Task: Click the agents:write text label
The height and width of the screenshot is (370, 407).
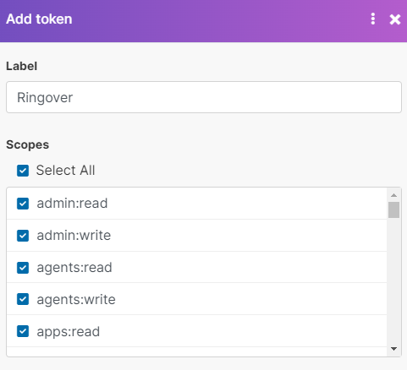Action: pyautogui.click(x=76, y=300)
